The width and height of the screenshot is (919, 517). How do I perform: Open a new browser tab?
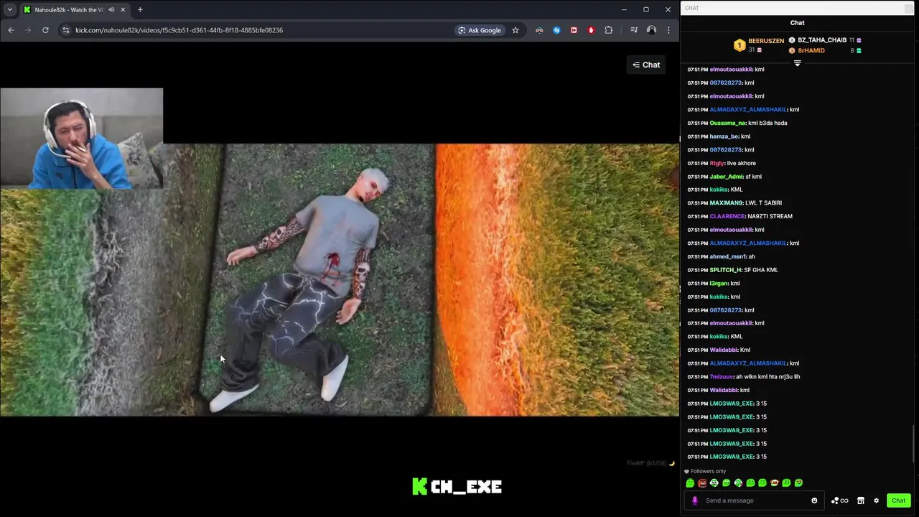[140, 9]
